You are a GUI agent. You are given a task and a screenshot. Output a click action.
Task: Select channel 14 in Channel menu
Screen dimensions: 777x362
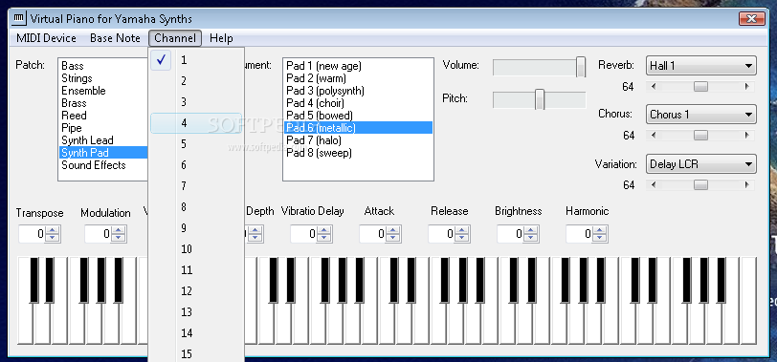[196, 333]
